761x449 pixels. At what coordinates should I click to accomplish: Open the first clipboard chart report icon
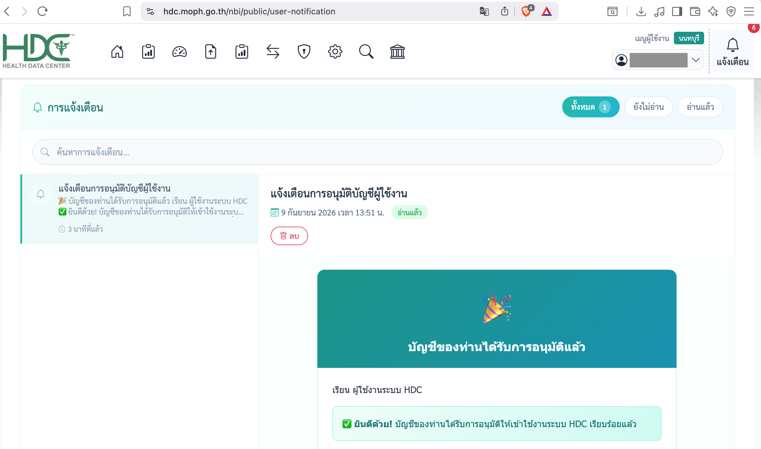[148, 51]
